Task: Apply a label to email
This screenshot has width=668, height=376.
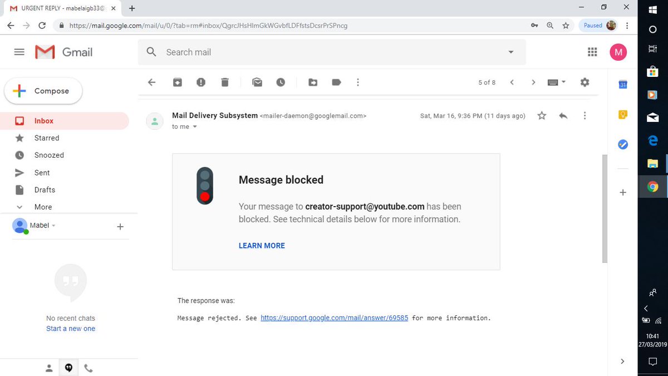Action: [x=336, y=82]
